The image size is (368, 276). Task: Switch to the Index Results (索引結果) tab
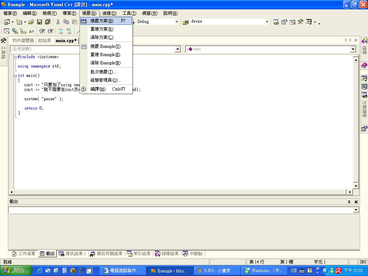139,254
